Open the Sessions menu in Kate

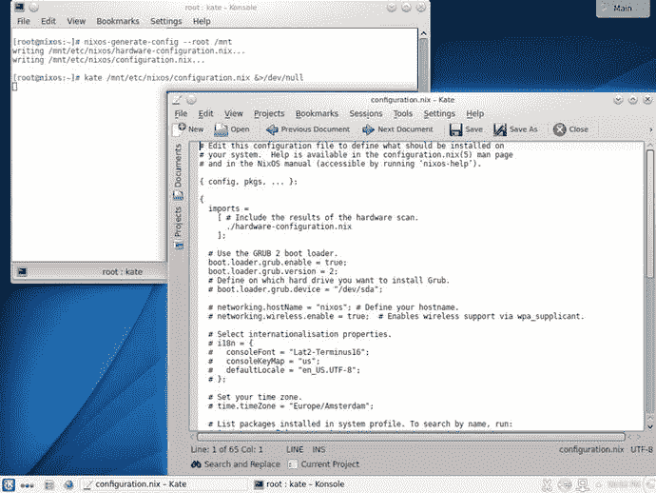tap(366, 113)
